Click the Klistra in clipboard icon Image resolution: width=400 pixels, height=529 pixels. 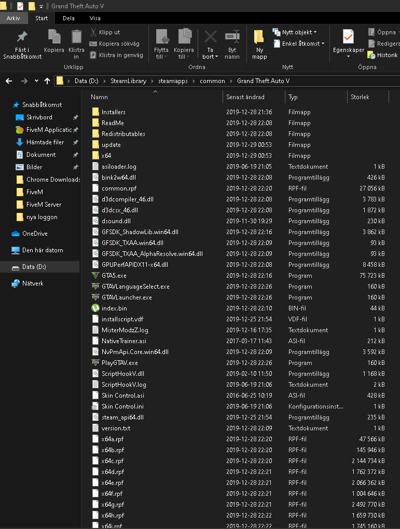77,36
